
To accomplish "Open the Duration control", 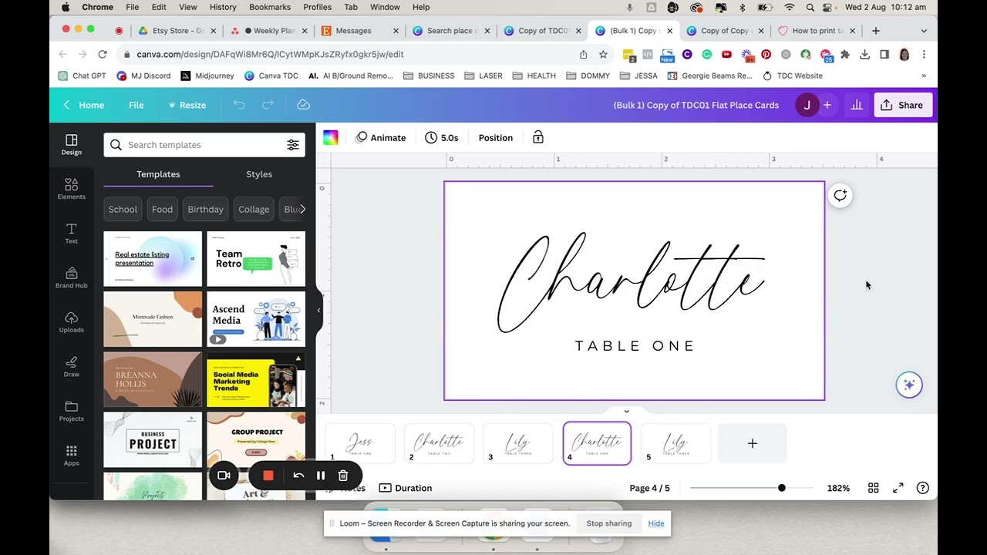I will (x=406, y=488).
